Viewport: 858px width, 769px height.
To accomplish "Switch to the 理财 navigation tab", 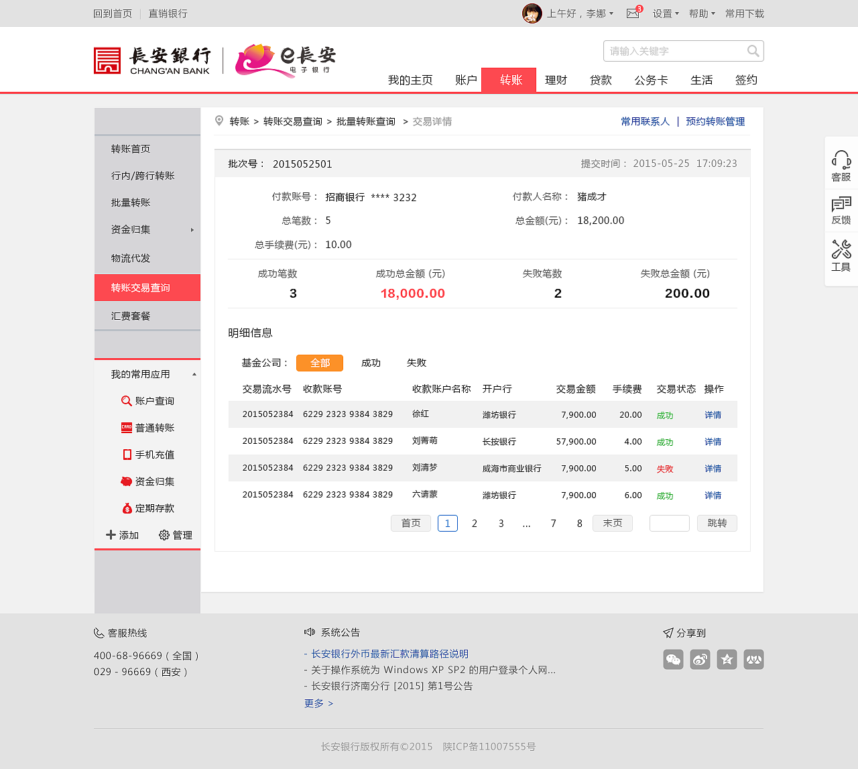I will click(x=556, y=80).
